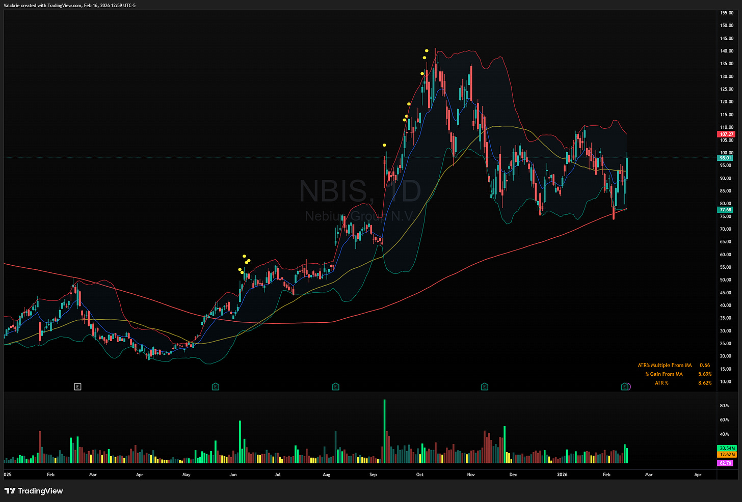Viewport: 742px width, 502px height.
Task: Click the TradingView logo at bottom left
Action: [x=34, y=491]
